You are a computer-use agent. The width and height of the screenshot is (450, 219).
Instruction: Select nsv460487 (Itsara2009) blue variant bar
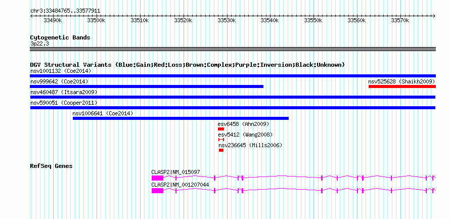coord(233,97)
